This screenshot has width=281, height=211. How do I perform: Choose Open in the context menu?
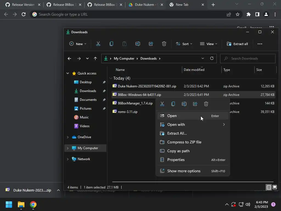coord(193,116)
